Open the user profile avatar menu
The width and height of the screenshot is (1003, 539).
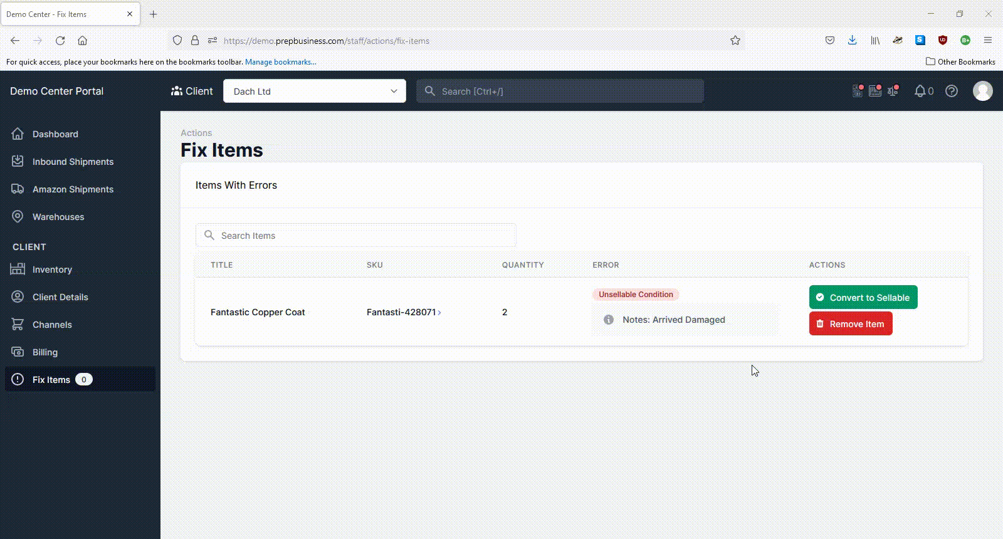[x=982, y=91]
